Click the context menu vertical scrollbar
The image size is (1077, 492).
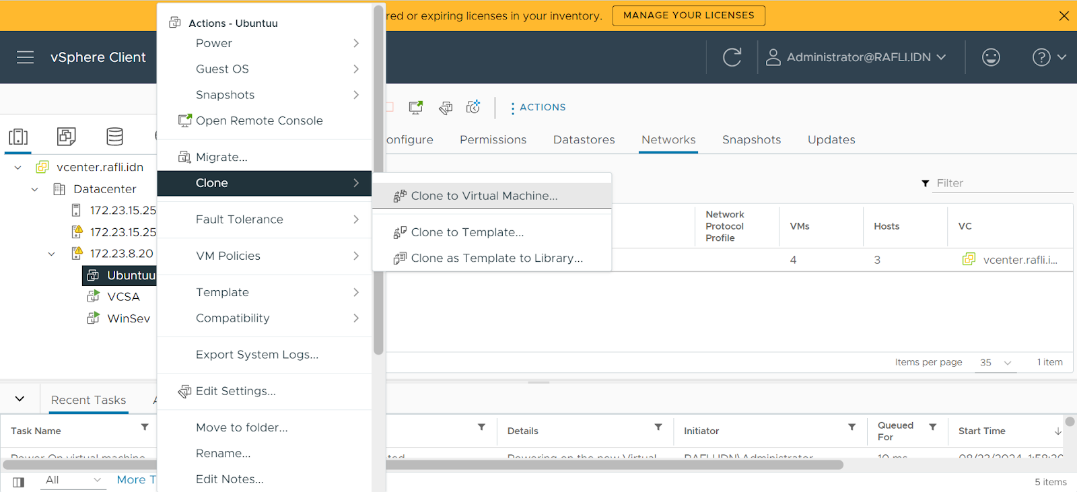[x=378, y=179]
